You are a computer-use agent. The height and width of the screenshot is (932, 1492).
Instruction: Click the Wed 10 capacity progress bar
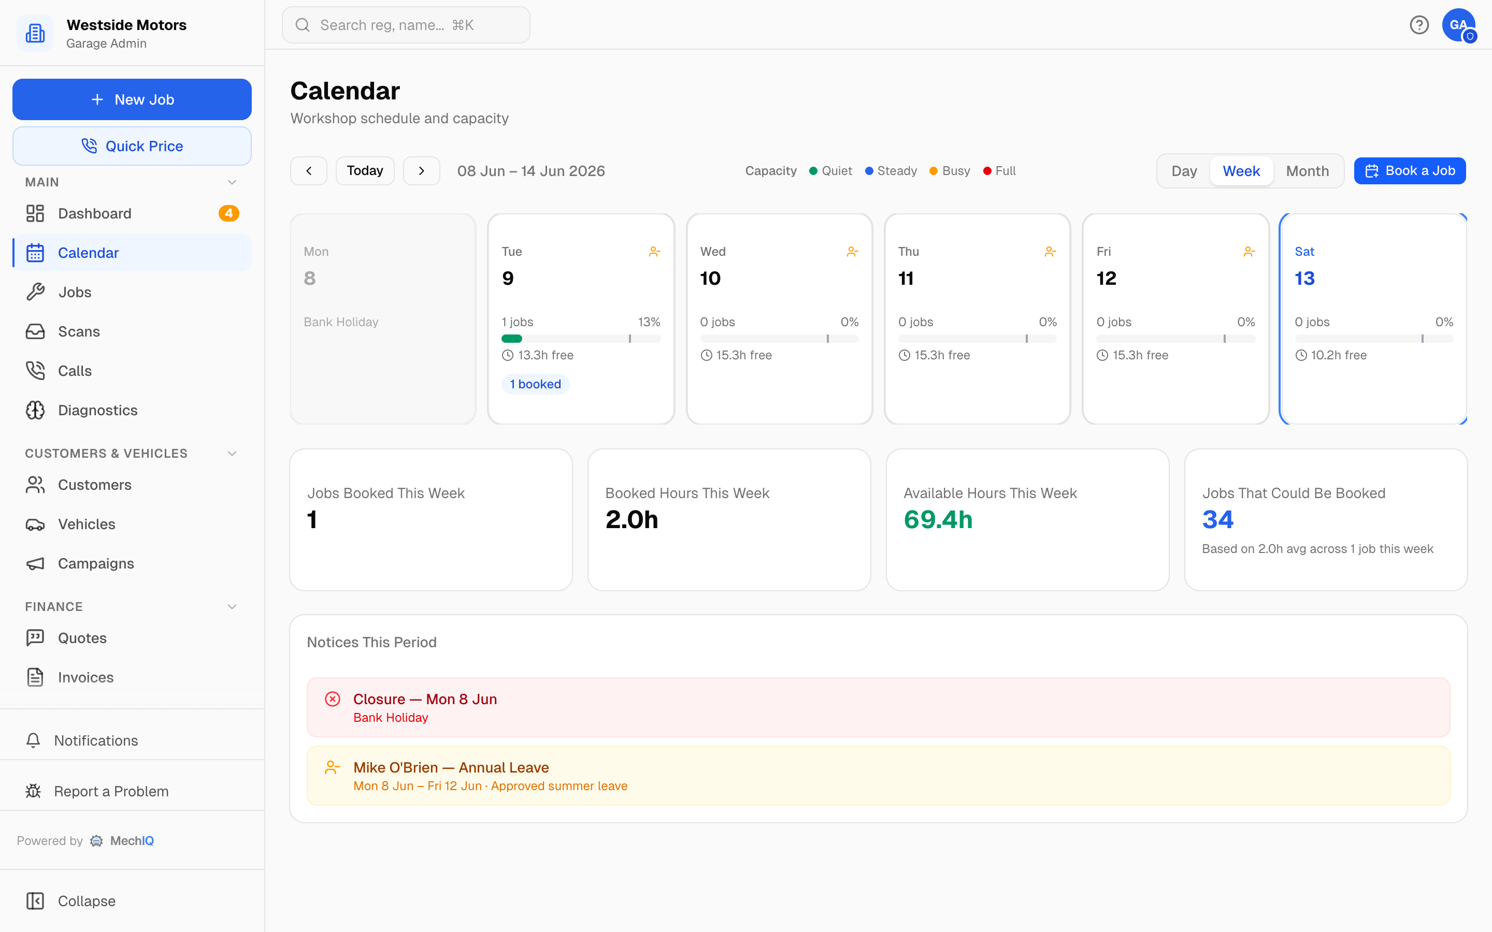779,339
